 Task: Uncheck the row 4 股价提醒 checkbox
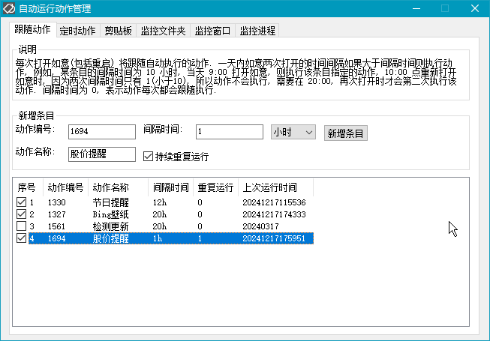(x=21, y=238)
